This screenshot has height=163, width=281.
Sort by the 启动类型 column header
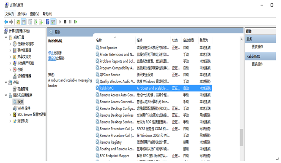tap(188, 40)
